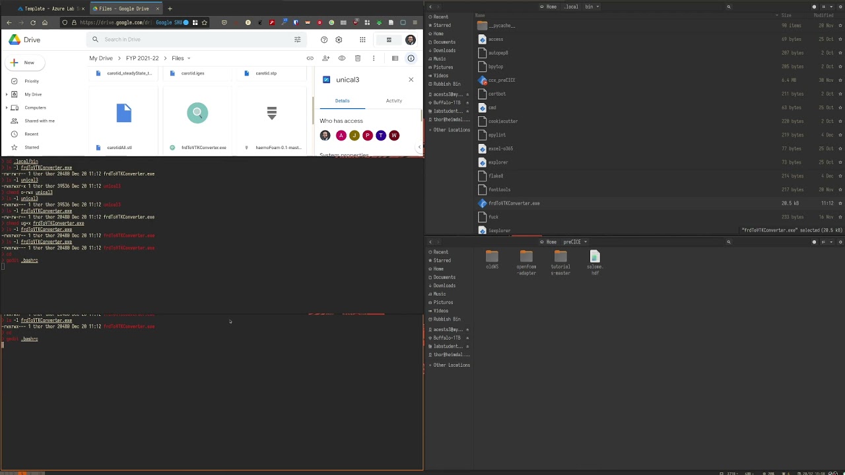Open Shared with me in Drive sidebar
Viewport: 845px width, 475px height.
coord(40,121)
